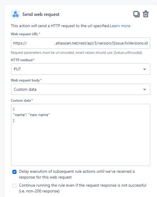Click the chevron in HTTP method box
The width and height of the screenshot is (157, 197).
pos(145,69)
